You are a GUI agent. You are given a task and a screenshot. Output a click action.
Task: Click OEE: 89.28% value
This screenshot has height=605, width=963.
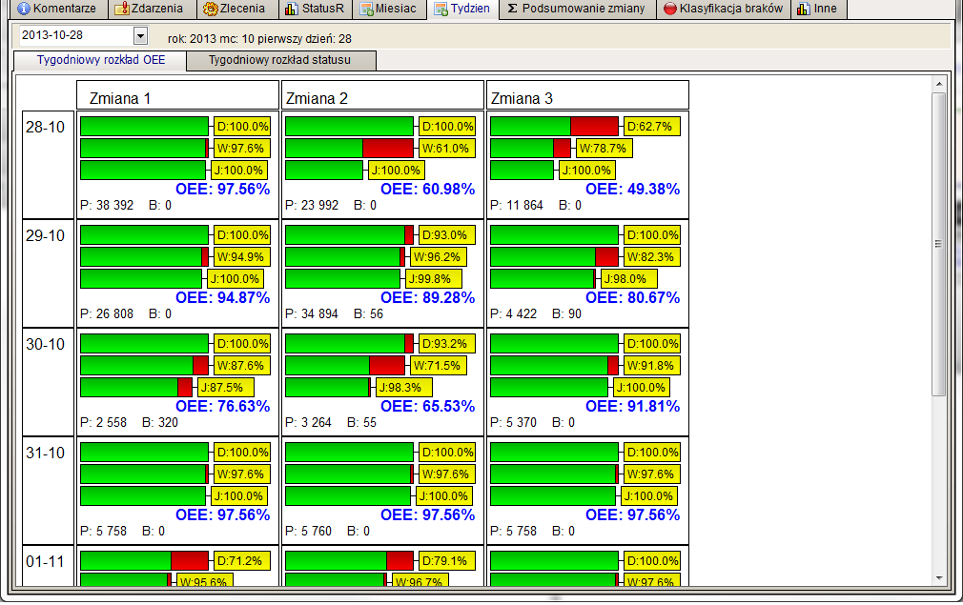427,297
